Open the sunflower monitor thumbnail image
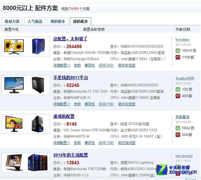The height and width of the screenshot is (180, 201). tap(14, 47)
